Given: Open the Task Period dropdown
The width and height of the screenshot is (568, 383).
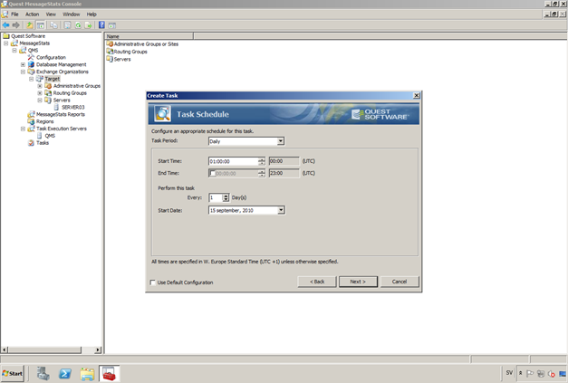Looking at the screenshot, I should [x=281, y=141].
